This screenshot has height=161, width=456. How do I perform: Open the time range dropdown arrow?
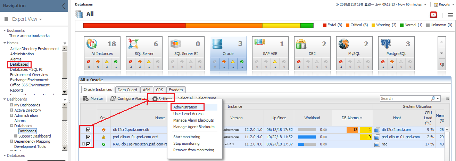click(425, 4)
